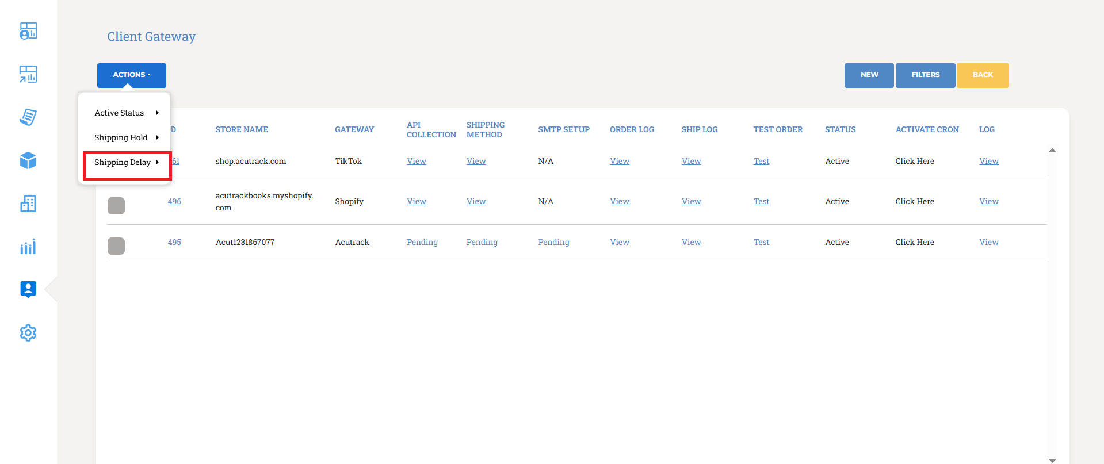This screenshot has width=1104, height=464.
Task: Click the table scroll down arrow
Action: click(x=1052, y=460)
